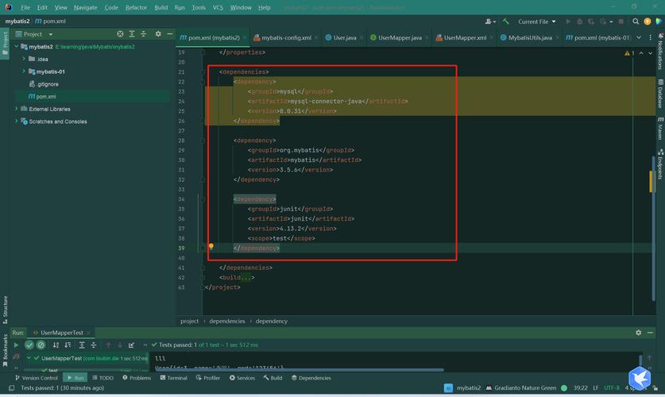Show the hidden editor tabs chevron

click(x=639, y=37)
